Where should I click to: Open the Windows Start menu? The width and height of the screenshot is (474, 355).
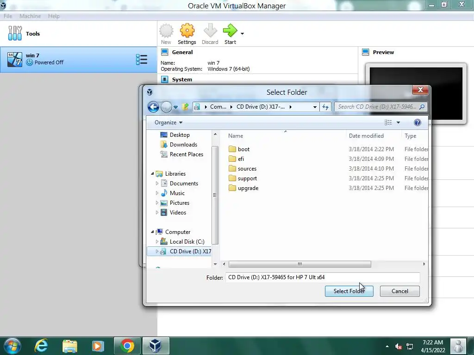click(12, 346)
